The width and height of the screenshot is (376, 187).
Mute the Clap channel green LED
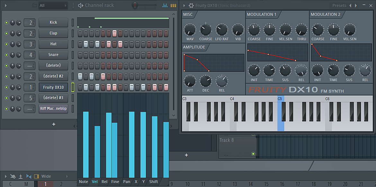click(x=6, y=33)
